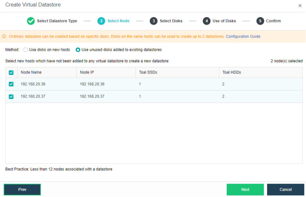Select 'Use disks on new hosts' radio
306x197 pixels.
(26, 50)
